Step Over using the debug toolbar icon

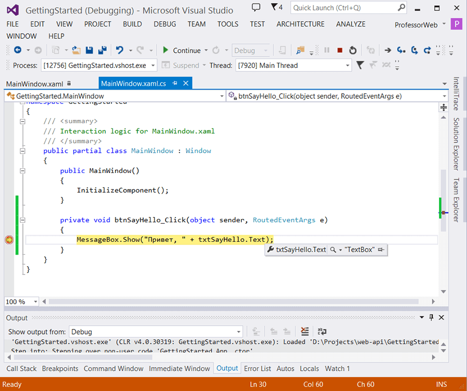pyautogui.click(x=414, y=50)
